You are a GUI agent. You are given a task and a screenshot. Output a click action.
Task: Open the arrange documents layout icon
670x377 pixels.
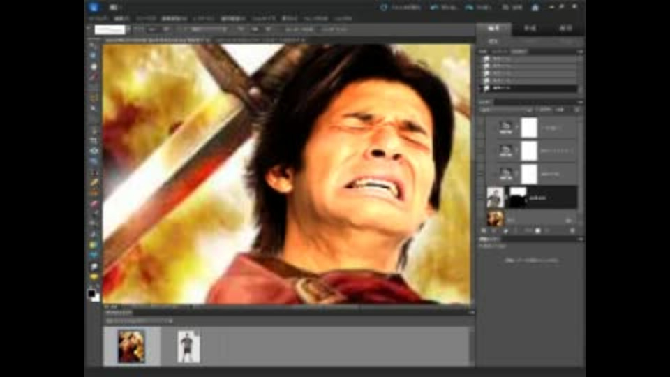[114, 7]
